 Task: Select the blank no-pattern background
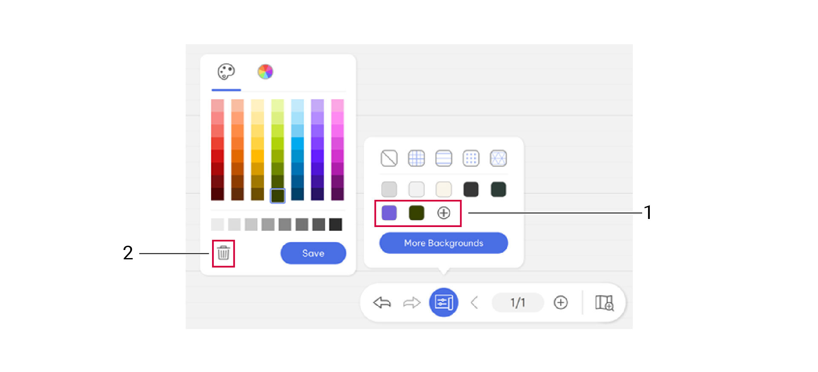(389, 158)
